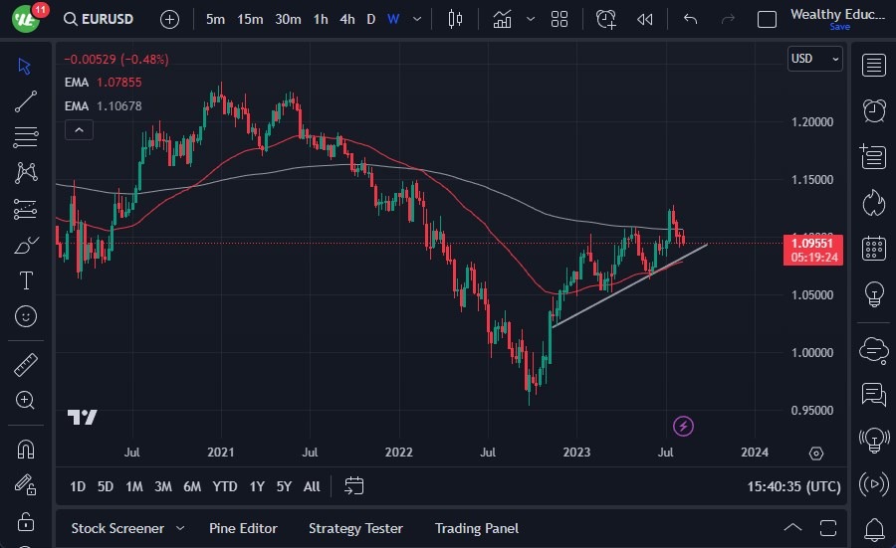Toggle lock all drawing tools
The width and height of the screenshot is (896, 548).
click(26, 521)
